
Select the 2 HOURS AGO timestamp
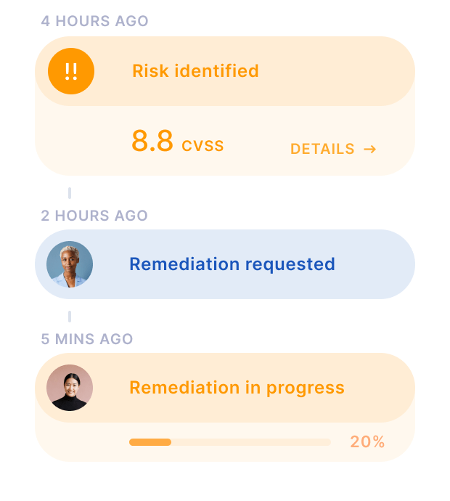[x=94, y=216]
